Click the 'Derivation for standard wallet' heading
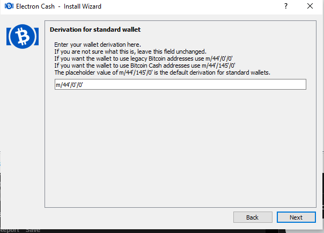Image resolution: width=324 pixels, height=233 pixels. (95, 30)
